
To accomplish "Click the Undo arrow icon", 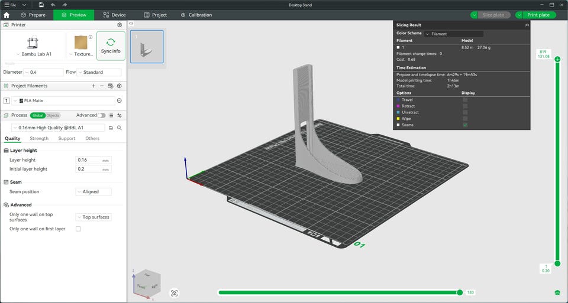I will (53, 5).
